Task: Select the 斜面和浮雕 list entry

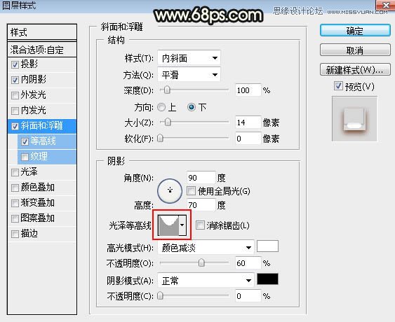Action: pos(42,126)
